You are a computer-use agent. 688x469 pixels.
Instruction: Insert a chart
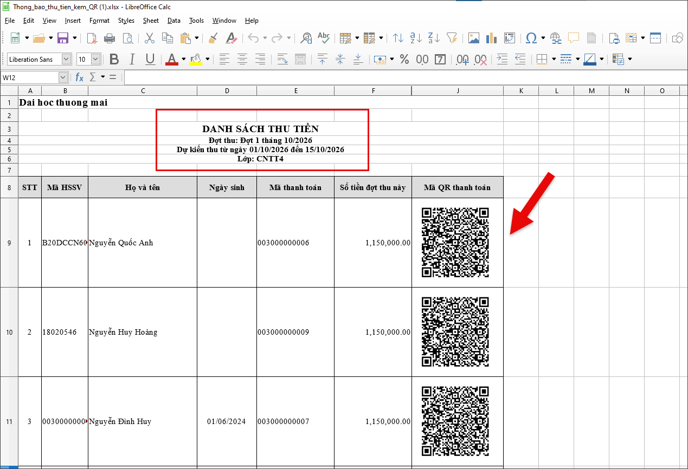(492, 38)
